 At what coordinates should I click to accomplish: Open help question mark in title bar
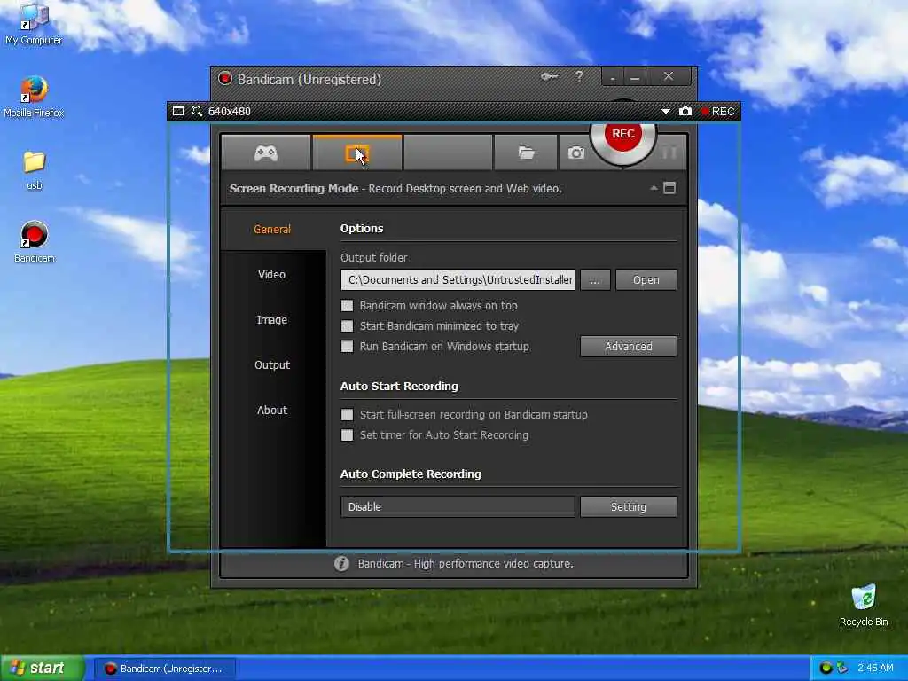[579, 76]
